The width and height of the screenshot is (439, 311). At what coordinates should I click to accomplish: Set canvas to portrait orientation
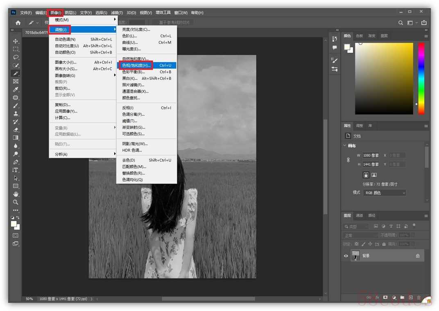coord(366,175)
